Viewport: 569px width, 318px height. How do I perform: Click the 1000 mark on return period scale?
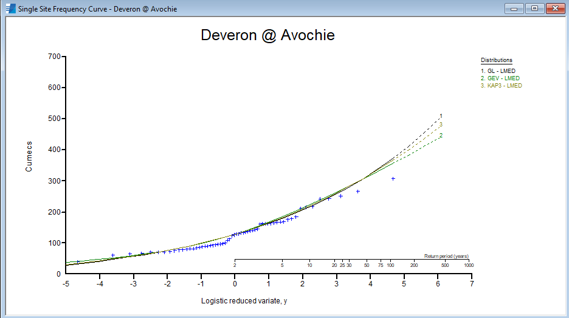tap(467, 265)
